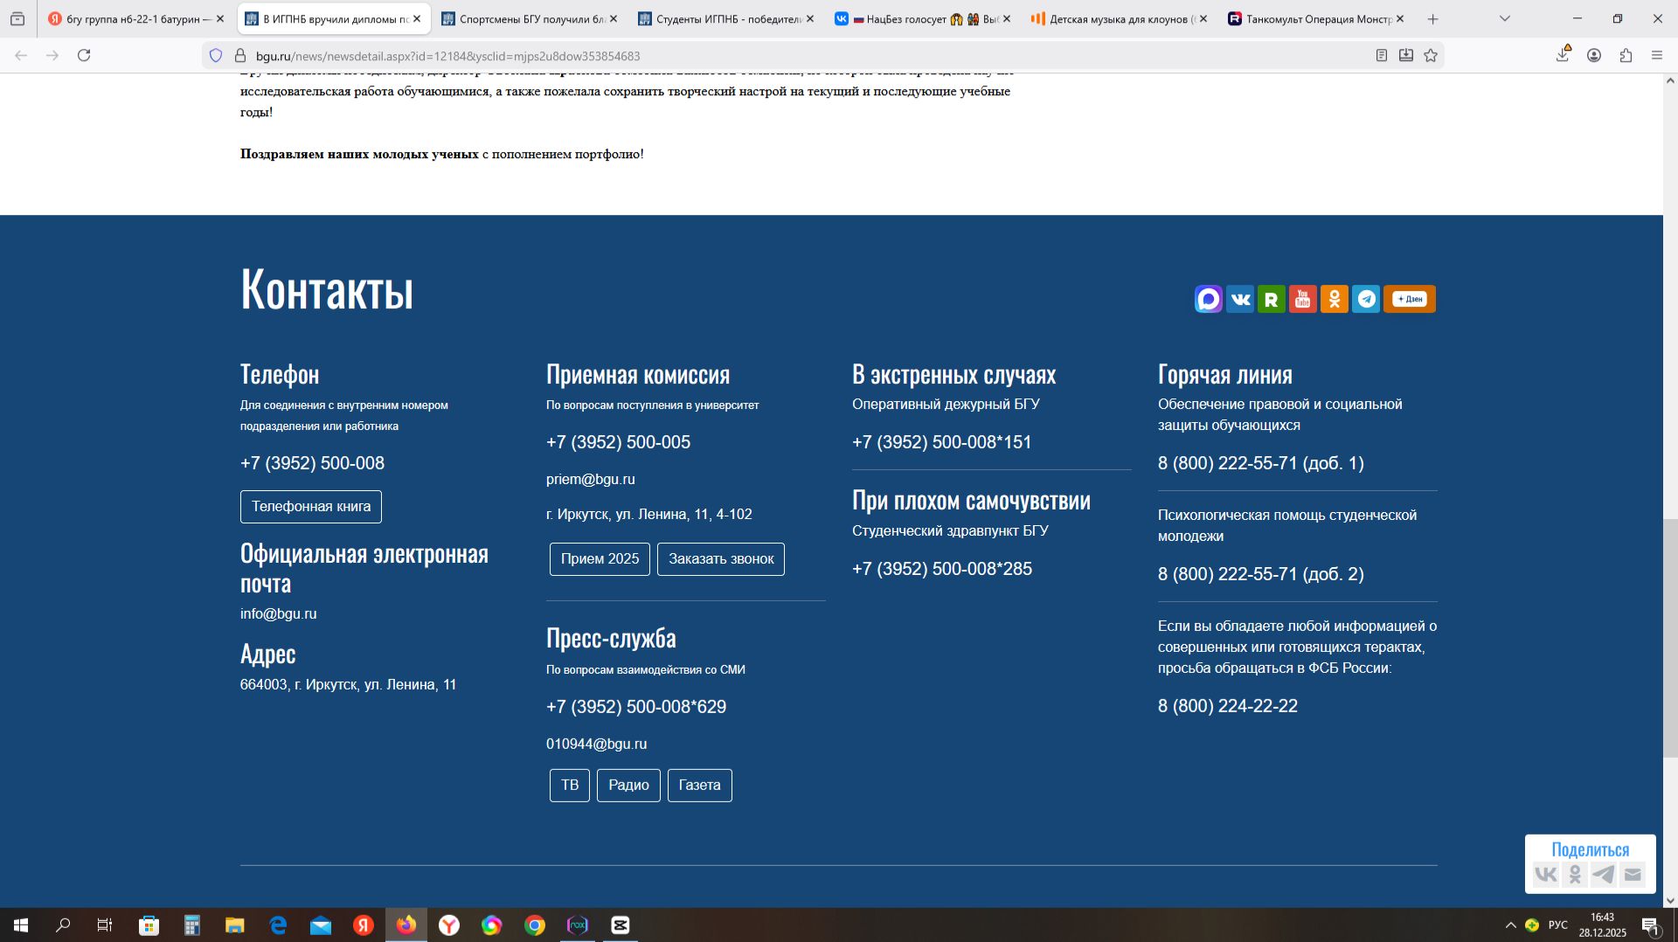
Task: Open the green Rutube social icon
Action: coord(1271,299)
